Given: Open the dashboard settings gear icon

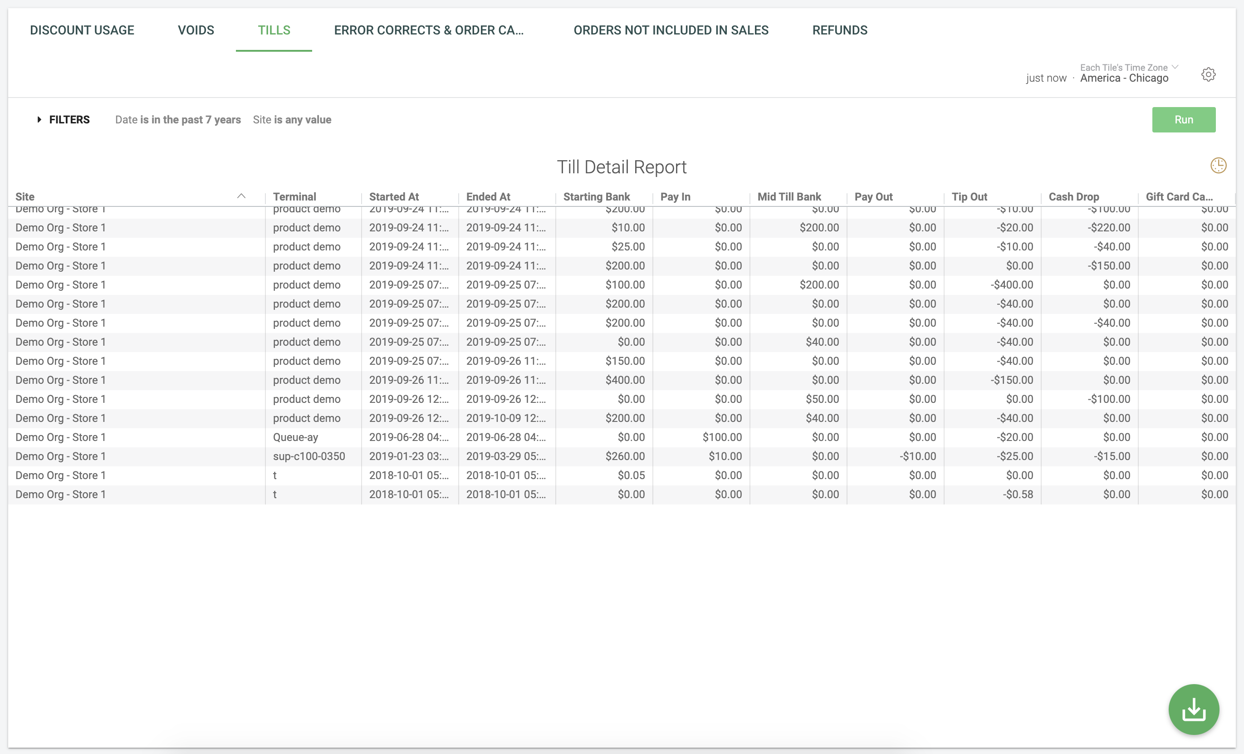Looking at the screenshot, I should point(1208,74).
